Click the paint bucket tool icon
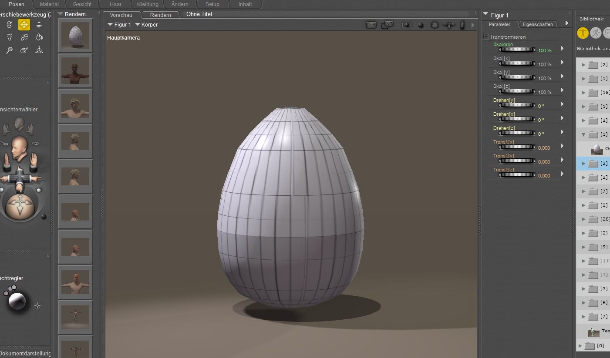610x358 pixels. 39,37
